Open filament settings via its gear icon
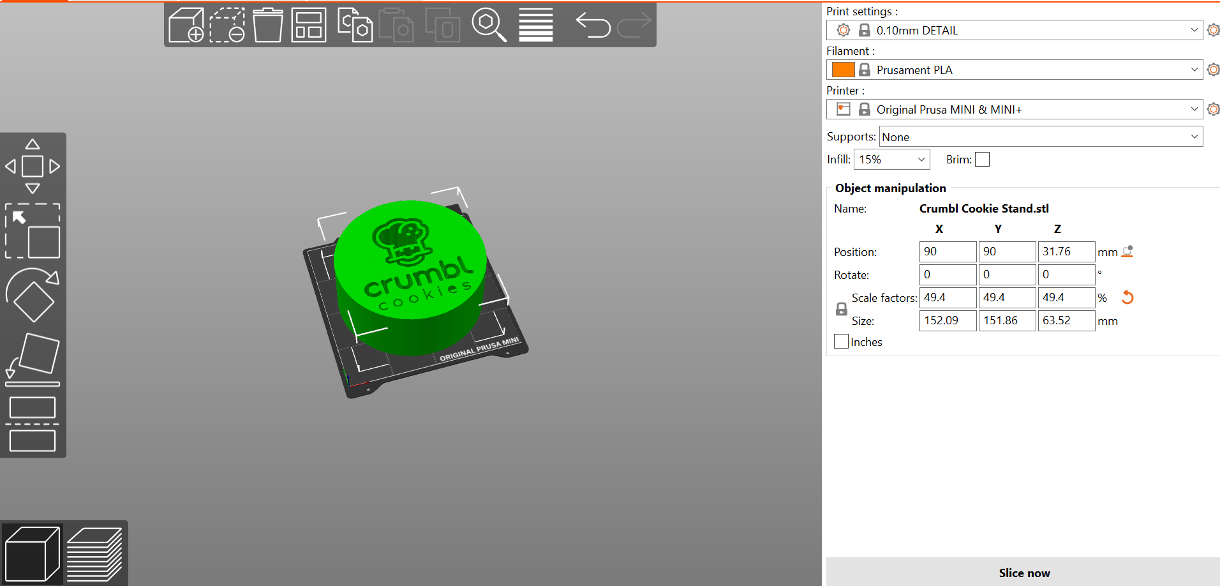The image size is (1220, 586). (x=1213, y=70)
